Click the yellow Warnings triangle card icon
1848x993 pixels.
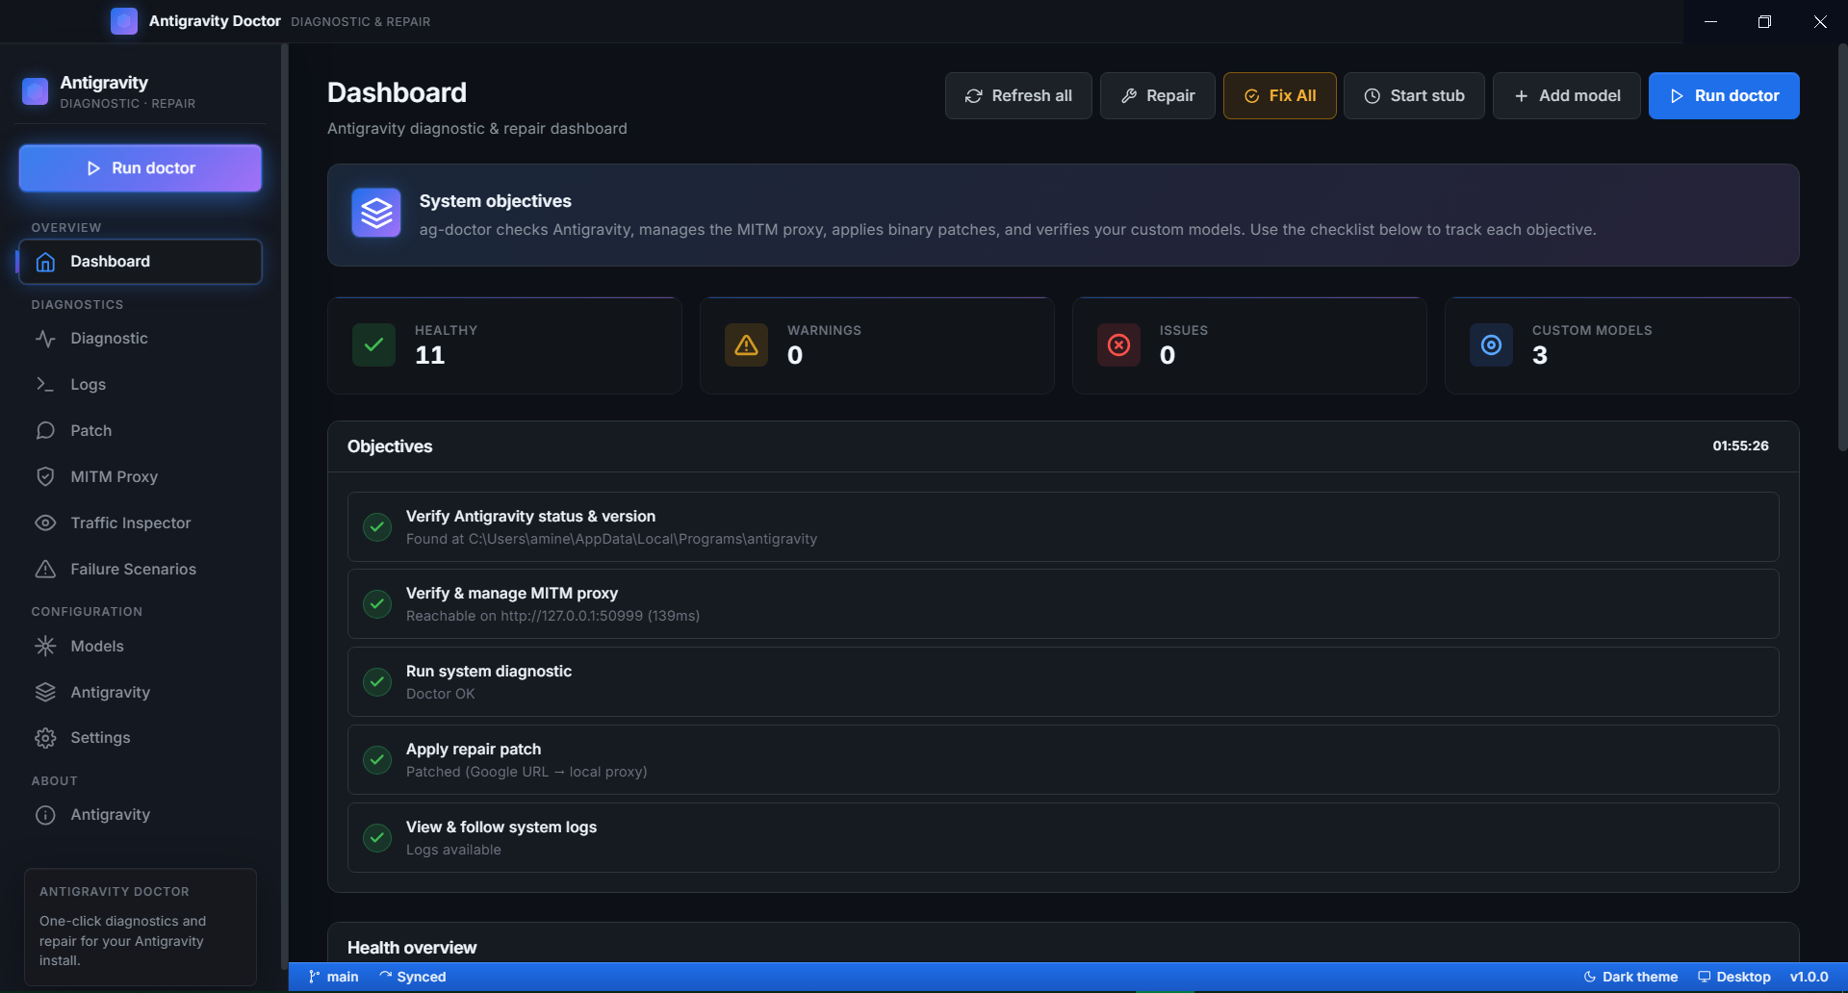click(x=747, y=344)
